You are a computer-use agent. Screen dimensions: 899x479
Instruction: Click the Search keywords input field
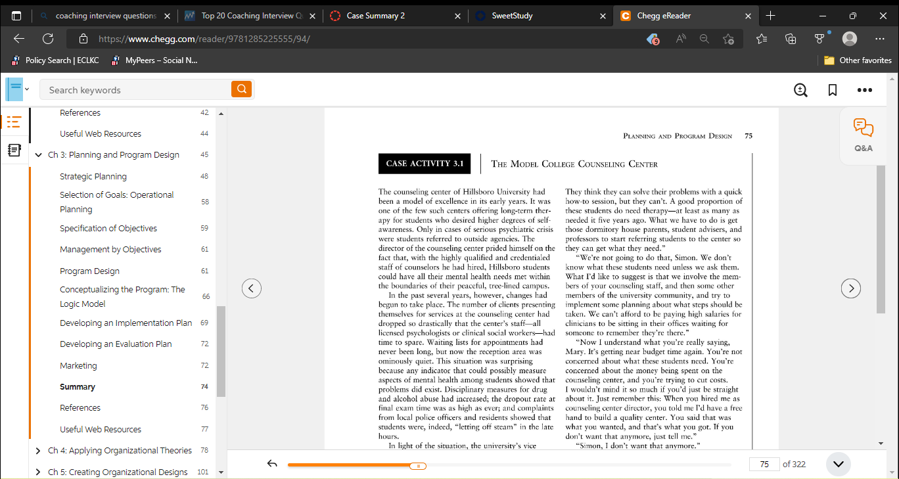(136, 89)
